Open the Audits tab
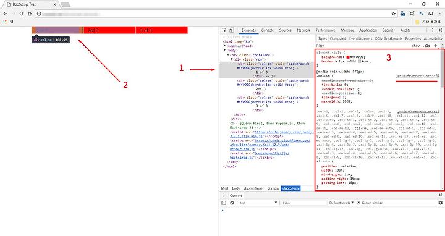Screen dimensions: 445x236 point(405,30)
